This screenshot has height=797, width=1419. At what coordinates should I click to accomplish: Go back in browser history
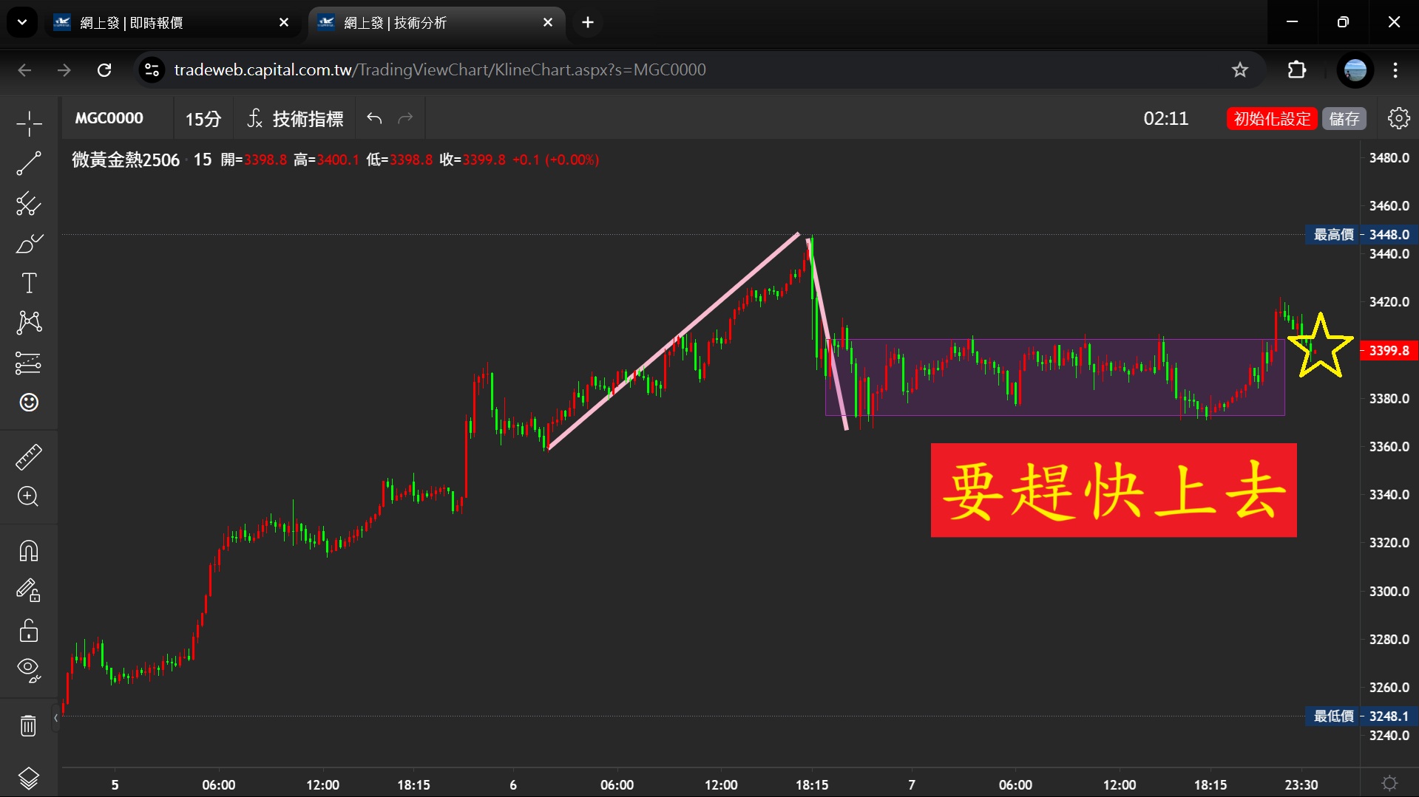pos(24,70)
